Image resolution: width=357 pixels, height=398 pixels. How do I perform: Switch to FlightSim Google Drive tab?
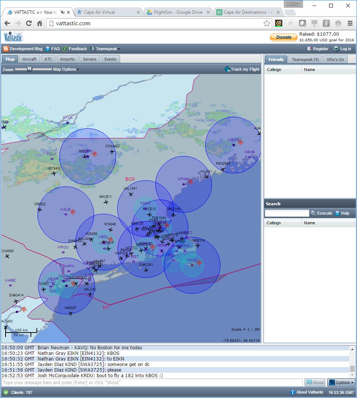pos(178,12)
